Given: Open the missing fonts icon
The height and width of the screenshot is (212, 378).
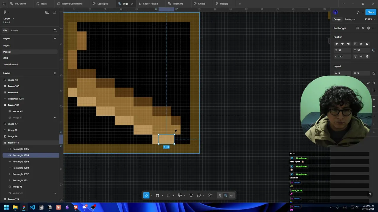Looking at the screenshot, I should tap(47, 12).
